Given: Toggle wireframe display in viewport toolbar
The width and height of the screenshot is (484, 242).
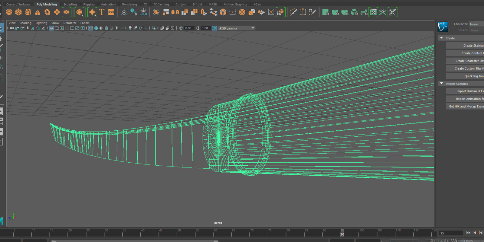Looking at the screenshot, I should [x=91, y=28].
